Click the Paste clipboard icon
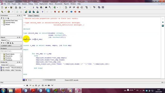This screenshot has width=165, height=93. coord(41,7)
